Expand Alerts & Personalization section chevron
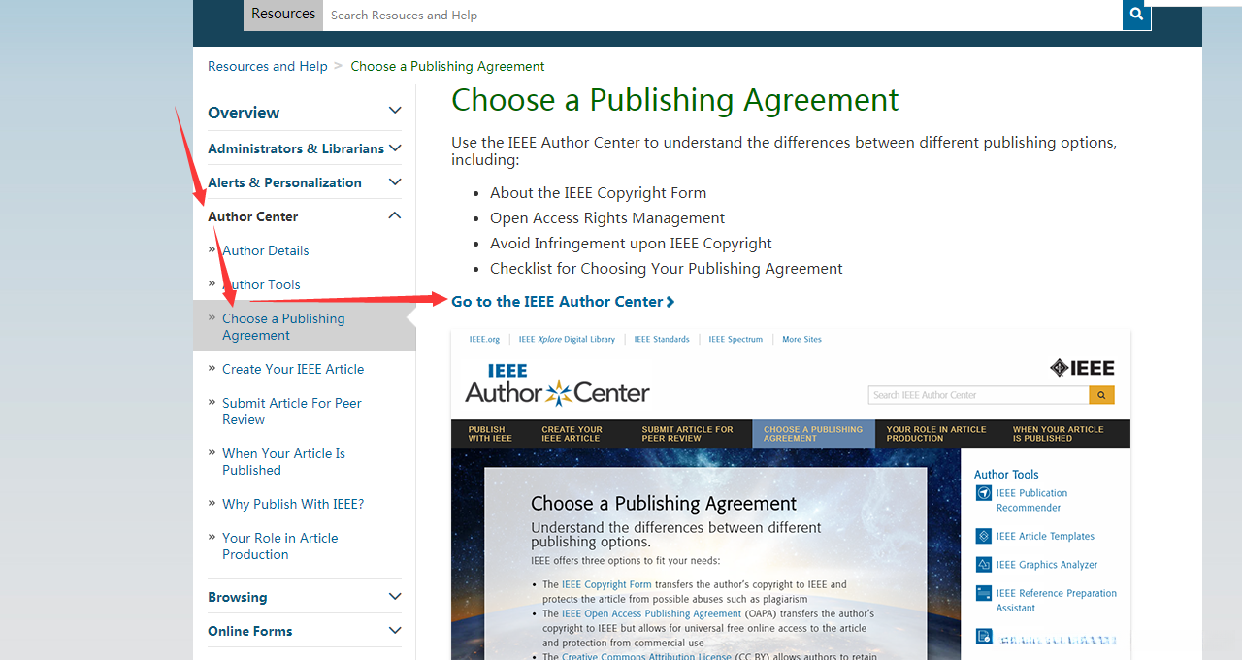Image resolution: width=1242 pixels, height=660 pixels. pos(395,182)
